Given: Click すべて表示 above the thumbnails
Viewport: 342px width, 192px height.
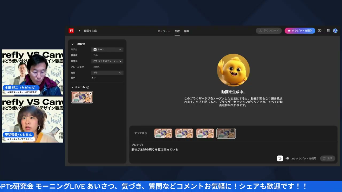Looking at the screenshot, I should pyautogui.click(x=140, y=133).
